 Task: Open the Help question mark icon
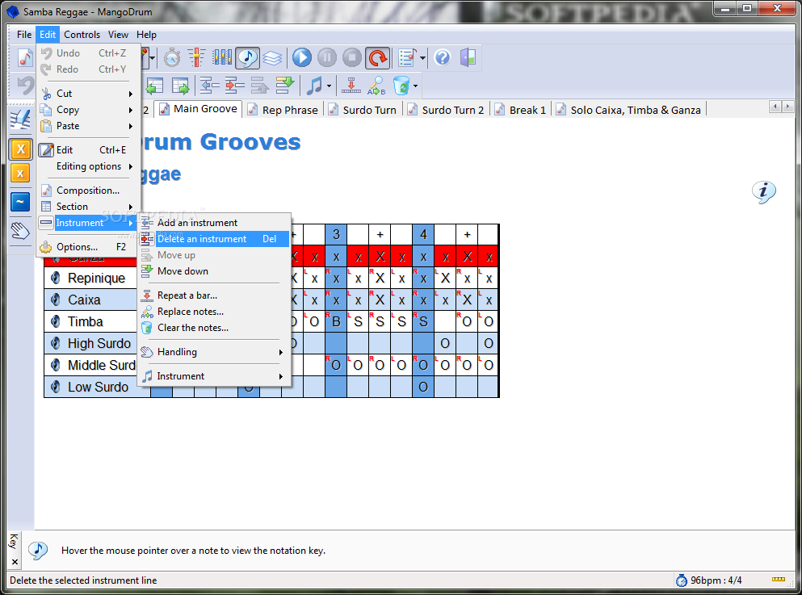tap(443, 58)
